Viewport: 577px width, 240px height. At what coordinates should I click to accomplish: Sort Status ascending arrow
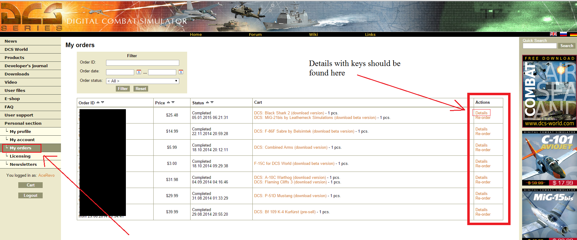(207, 102)
